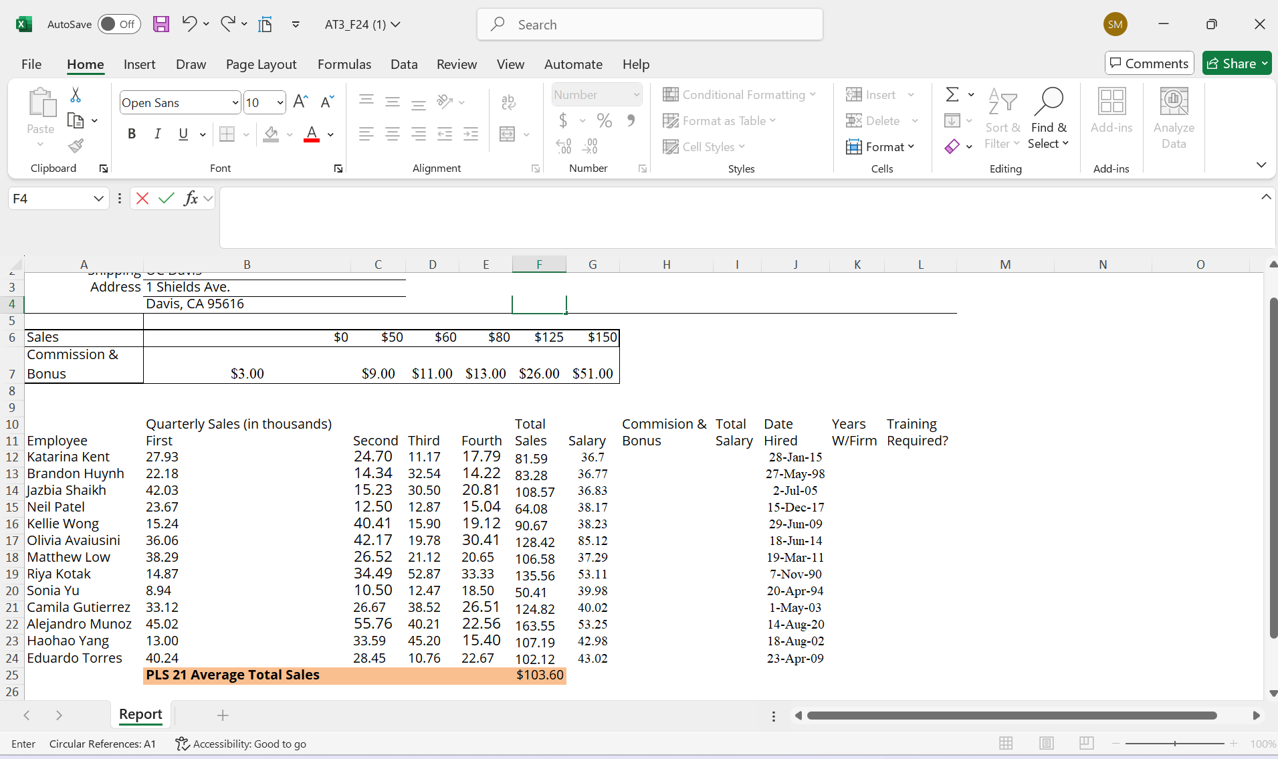
Task: Toggle Italic formatting
Action: (157, 134)
